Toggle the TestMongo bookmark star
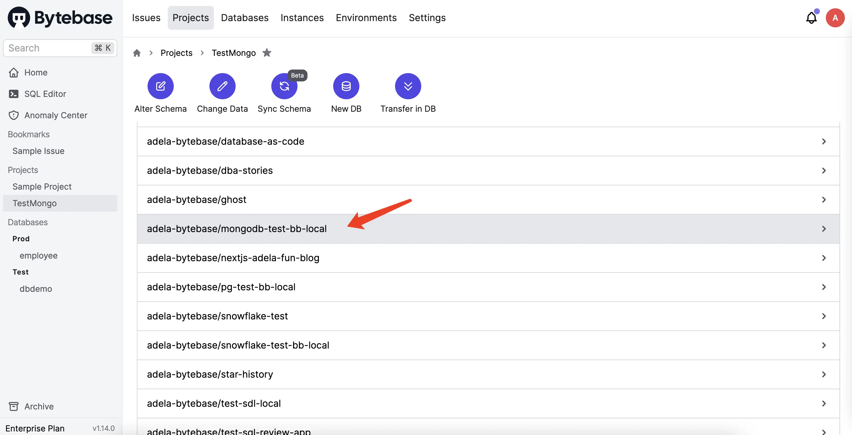This screenshot has width=852, height=435. [267, 53]
